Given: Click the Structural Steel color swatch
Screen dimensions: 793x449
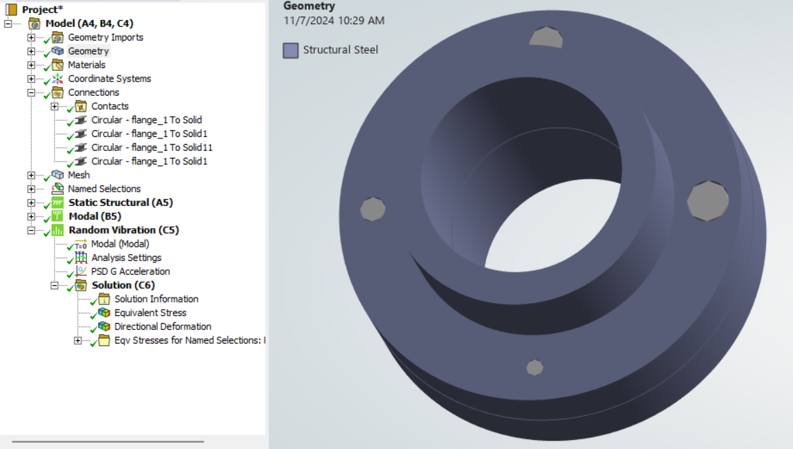Looking at the screenshot, I should (x=289, y=50).
